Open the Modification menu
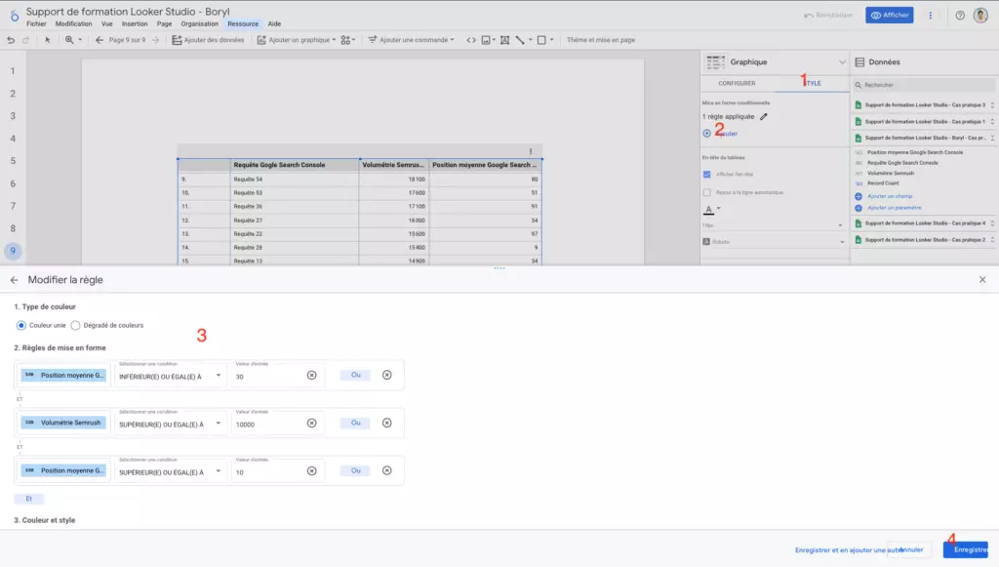999x567 pixels. click(73, 24)
